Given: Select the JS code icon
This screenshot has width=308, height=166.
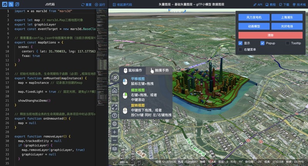Looking at the screenshot, I should pos(5,4).
